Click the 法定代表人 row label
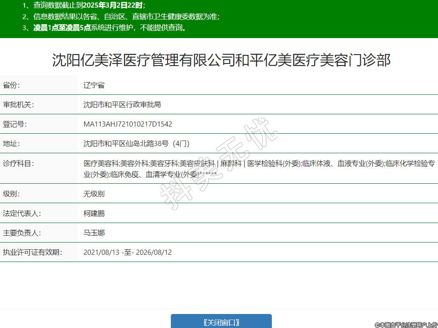Viewport: 438px width, 328px height. pos(22,213)
